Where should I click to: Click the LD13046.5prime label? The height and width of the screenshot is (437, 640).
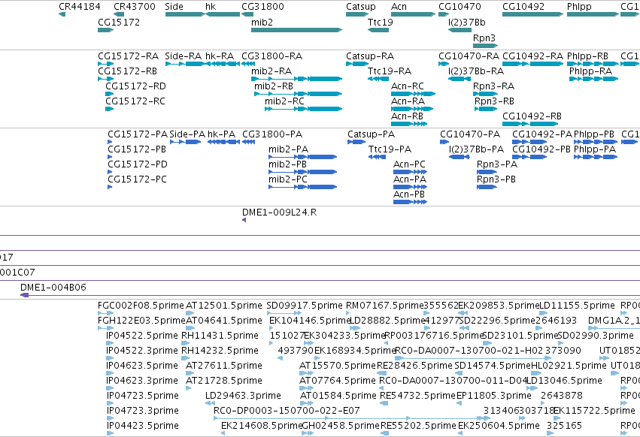click(564, 381)
